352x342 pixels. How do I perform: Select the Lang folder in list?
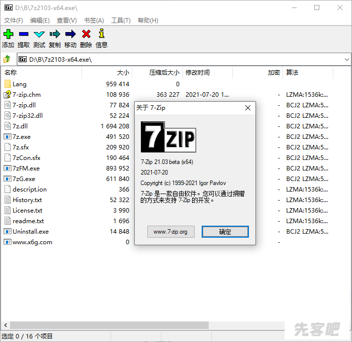tap(20, 84)
